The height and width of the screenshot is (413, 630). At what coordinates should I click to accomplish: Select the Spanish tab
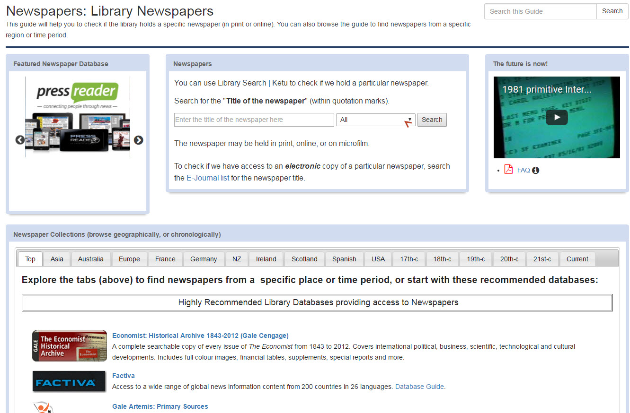point(344,259)
